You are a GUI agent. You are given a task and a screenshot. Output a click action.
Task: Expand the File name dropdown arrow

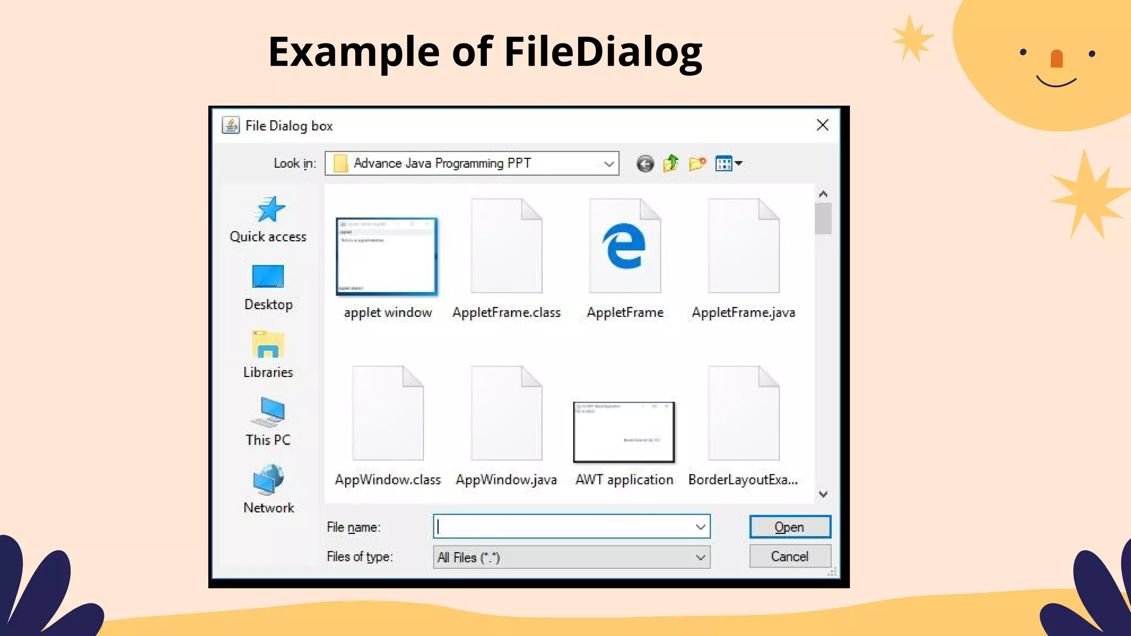(700, 527)
